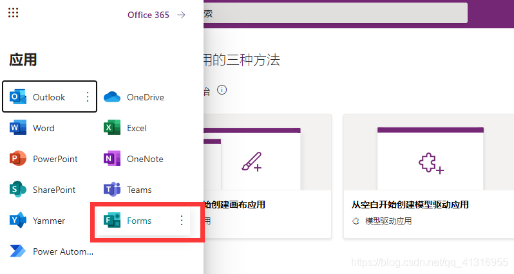Click the Yammer label text
This screenshot has width=514, height=274.
[49, 221]
